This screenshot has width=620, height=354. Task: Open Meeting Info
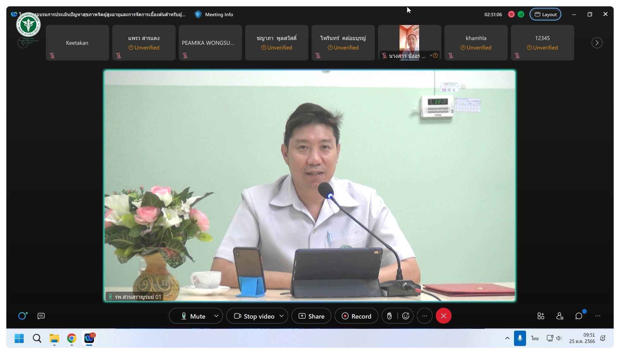pyautogui.click(x=214, y=15)
